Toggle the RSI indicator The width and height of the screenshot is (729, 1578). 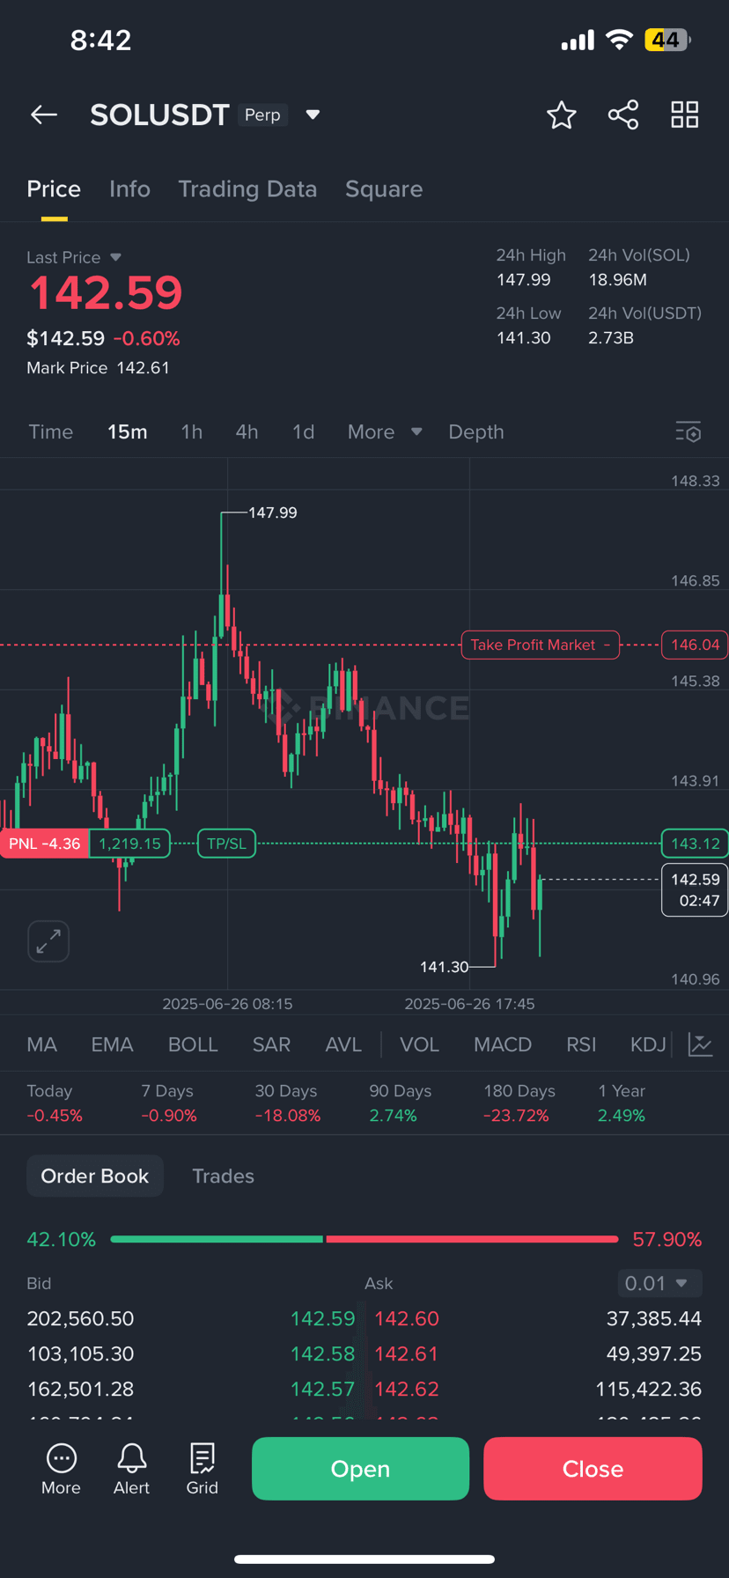[581, 1045]
